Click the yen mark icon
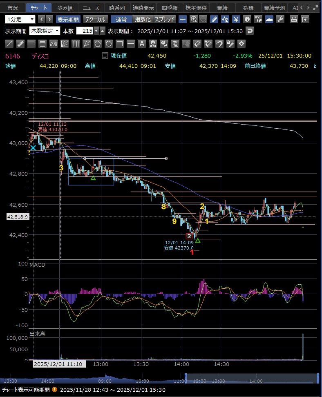This screenshot has height=397, width=322. pyautogui.click(x=236, y=19)
